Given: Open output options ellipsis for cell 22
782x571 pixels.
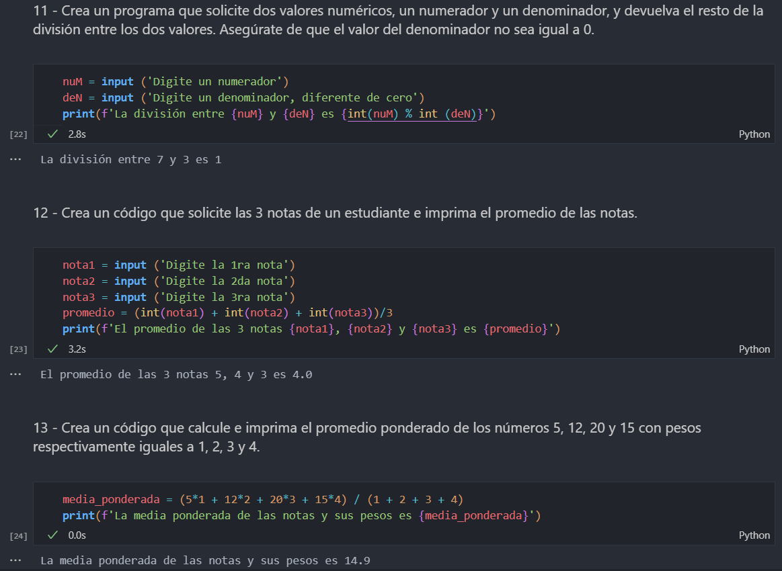Looking at the screenshot, I should tap(15, 159).
